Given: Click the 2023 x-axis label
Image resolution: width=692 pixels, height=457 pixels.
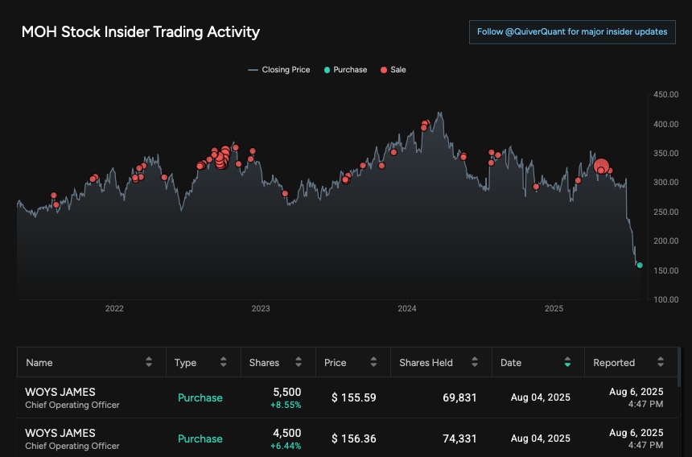Looking at the screenshot, I should click(x=261, y=308).
